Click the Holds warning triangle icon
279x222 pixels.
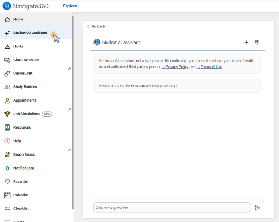coord(7,46)
